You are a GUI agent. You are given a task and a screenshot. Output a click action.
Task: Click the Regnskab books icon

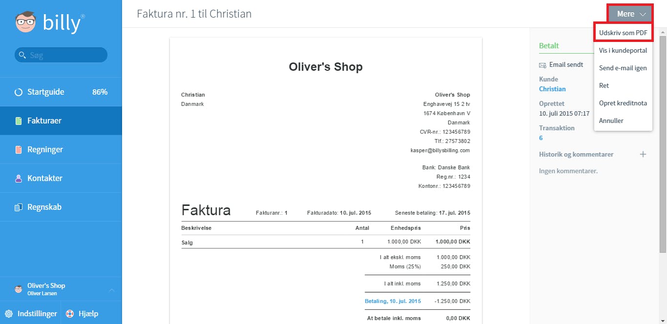(19, 207)
